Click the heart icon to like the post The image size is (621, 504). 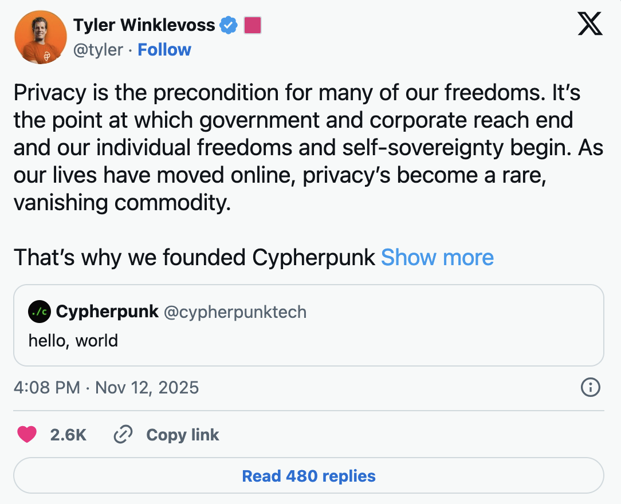tap(26, 435)
